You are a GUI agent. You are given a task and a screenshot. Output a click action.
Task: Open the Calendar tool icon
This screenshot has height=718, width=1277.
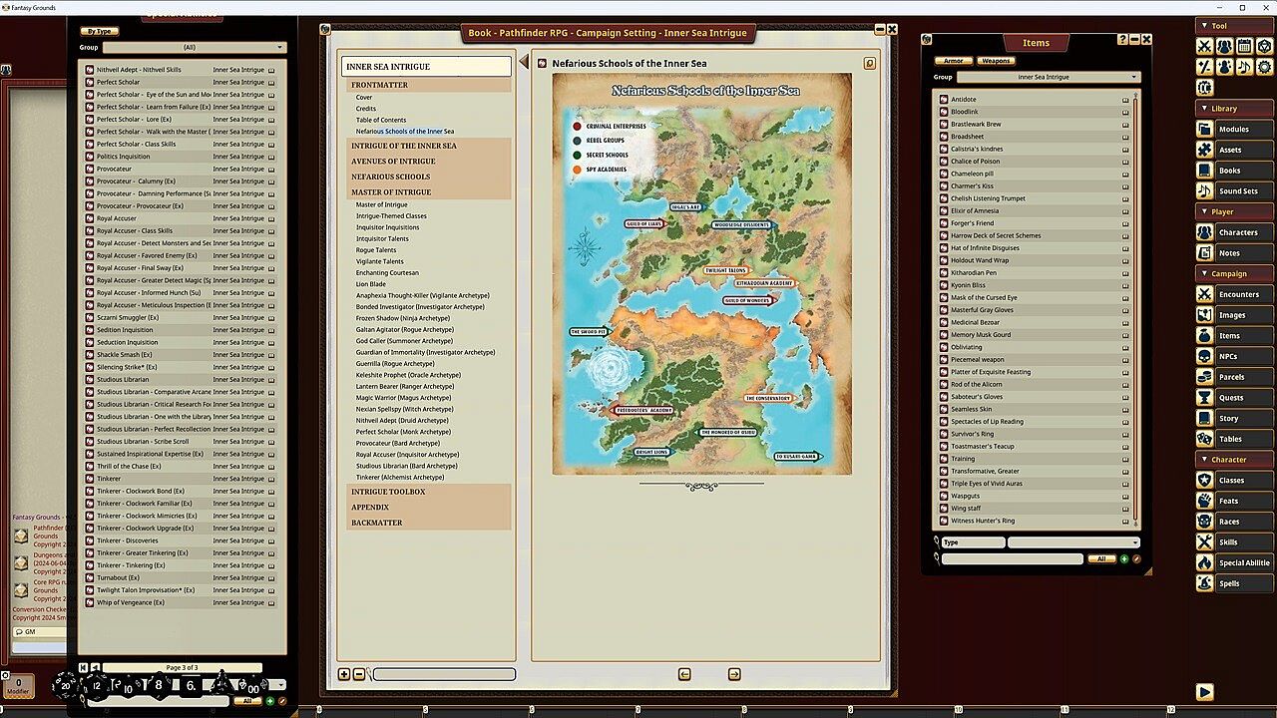click(1244, 46)
